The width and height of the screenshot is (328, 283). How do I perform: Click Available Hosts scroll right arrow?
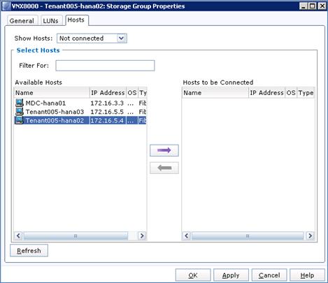142,235
